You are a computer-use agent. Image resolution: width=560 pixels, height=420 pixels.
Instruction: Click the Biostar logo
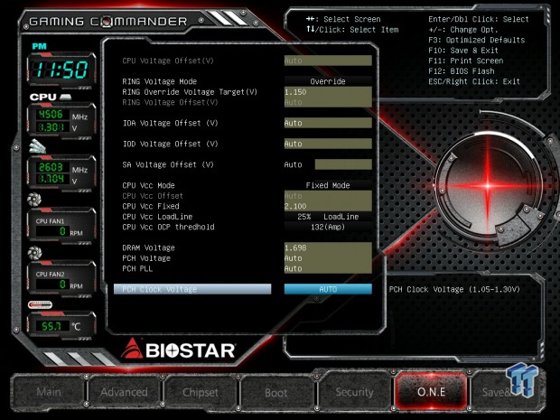(178, 350)
